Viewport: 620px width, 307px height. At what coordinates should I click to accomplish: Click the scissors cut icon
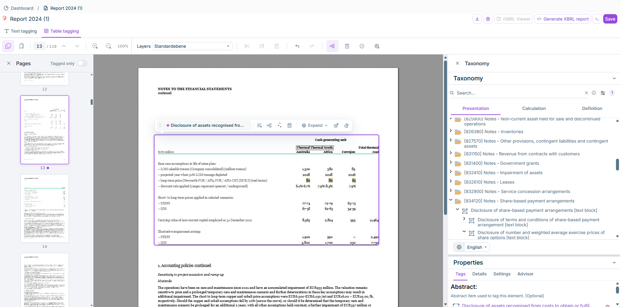pos(247,46)
